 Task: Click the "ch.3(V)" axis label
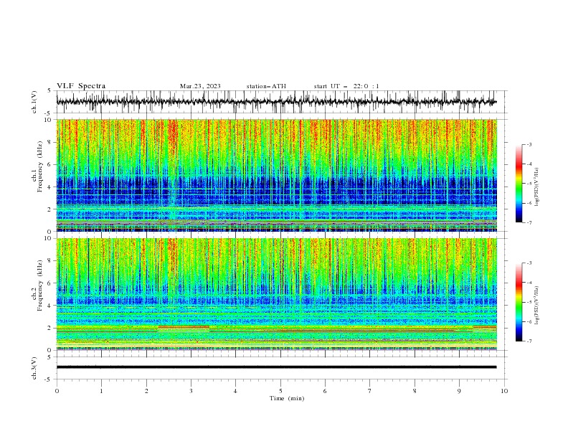[x=34, y=368]
